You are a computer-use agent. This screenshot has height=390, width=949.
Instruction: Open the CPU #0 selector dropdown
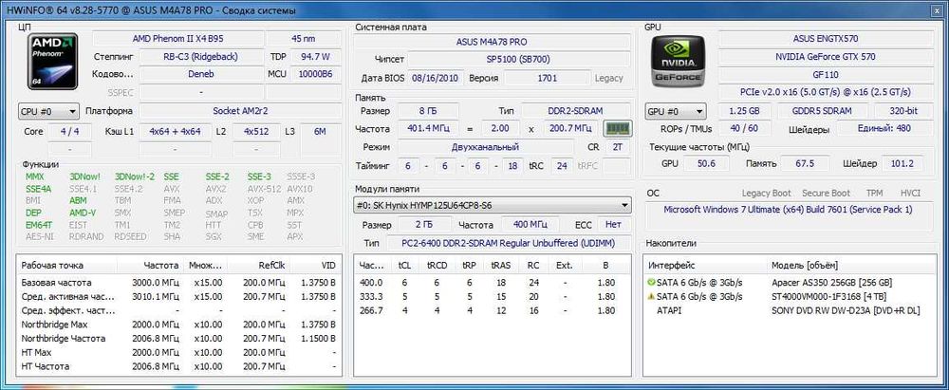(48, 111)
